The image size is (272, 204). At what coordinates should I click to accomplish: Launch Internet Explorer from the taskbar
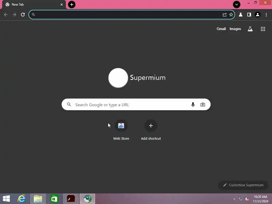coord(22,199)
